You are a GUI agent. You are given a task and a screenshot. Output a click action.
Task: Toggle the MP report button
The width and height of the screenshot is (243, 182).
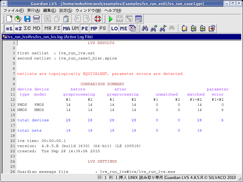[94, 28]
